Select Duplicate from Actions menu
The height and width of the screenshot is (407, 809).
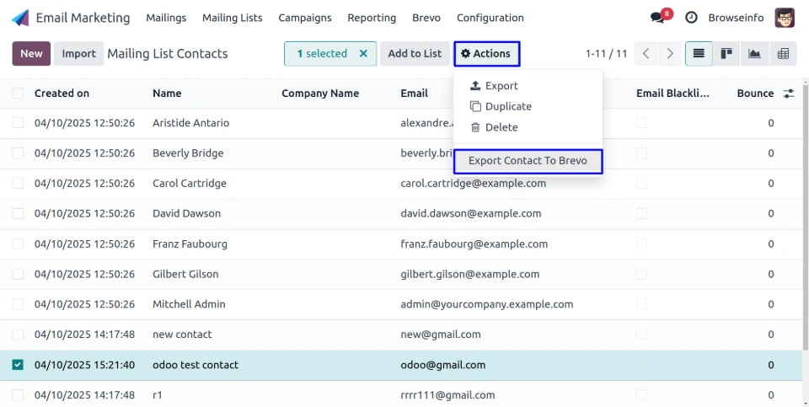(507, 107)
